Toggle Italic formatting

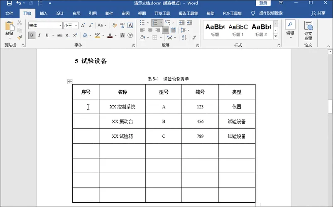39,35
